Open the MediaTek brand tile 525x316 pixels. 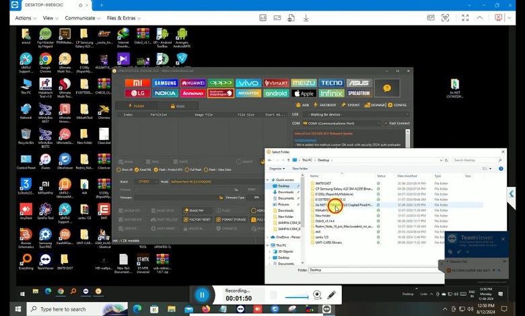tap(248, 93)
